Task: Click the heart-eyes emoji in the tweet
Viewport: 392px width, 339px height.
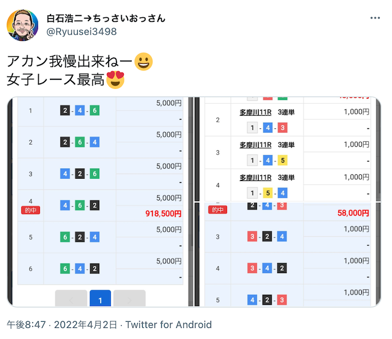Action: coord(115,80)
